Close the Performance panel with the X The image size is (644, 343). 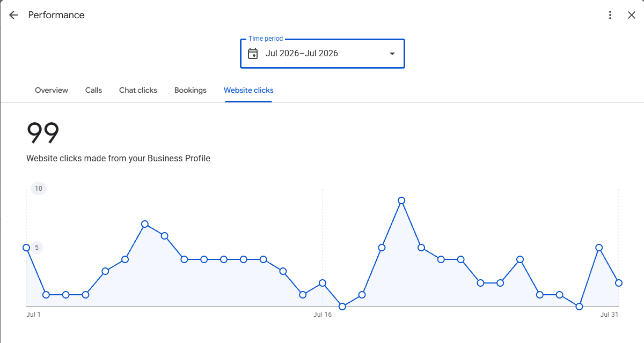click(x=632, y=15)
